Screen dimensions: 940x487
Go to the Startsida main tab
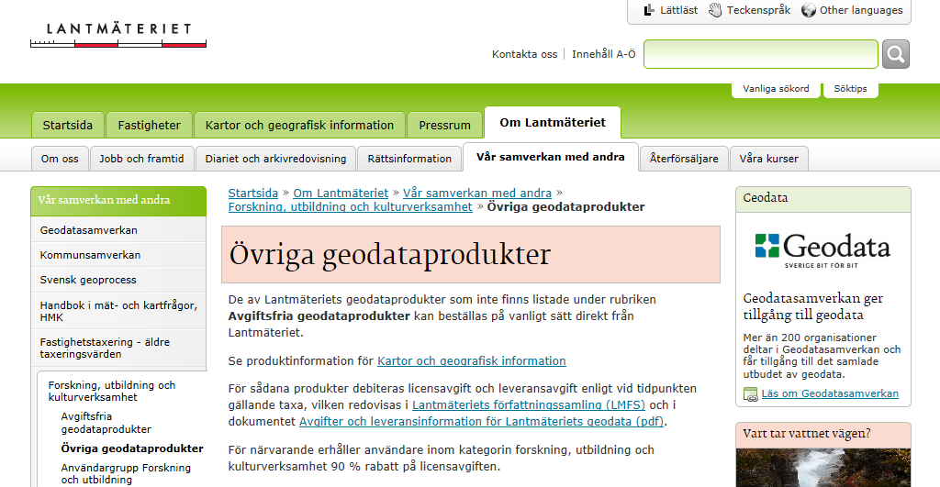[68, 126]
